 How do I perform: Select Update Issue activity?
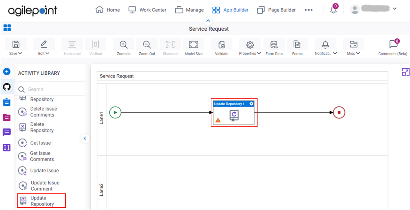(x=38, y=170)
